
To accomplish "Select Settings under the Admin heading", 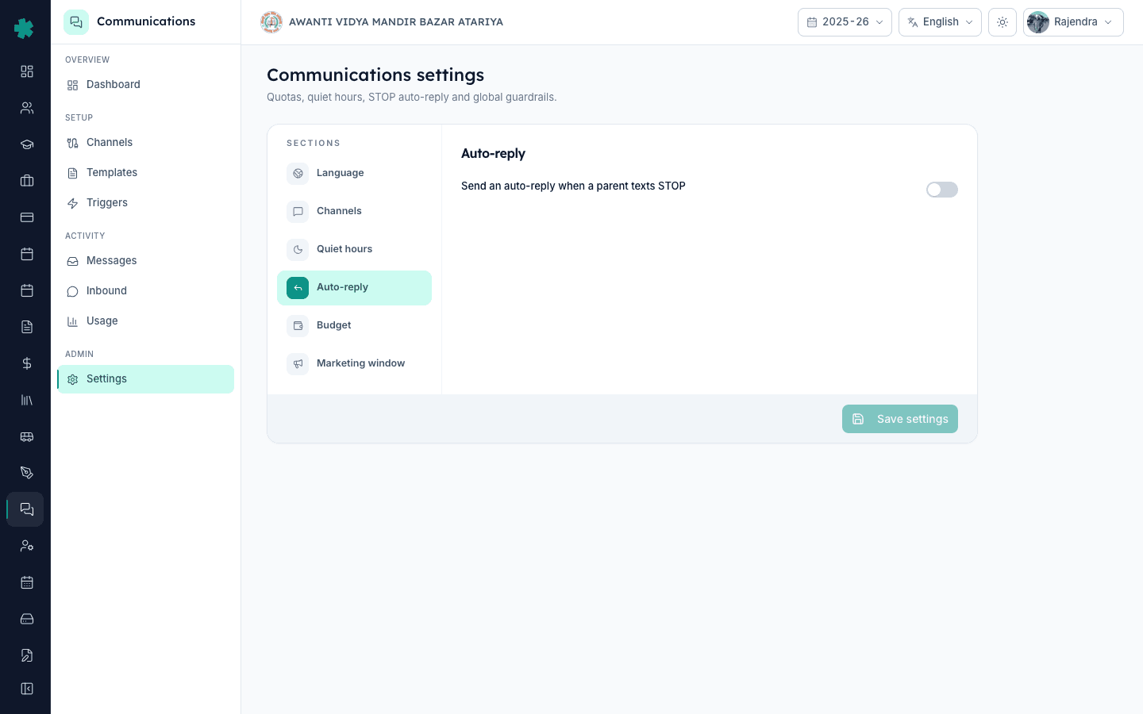I will (x=145, y=379).
